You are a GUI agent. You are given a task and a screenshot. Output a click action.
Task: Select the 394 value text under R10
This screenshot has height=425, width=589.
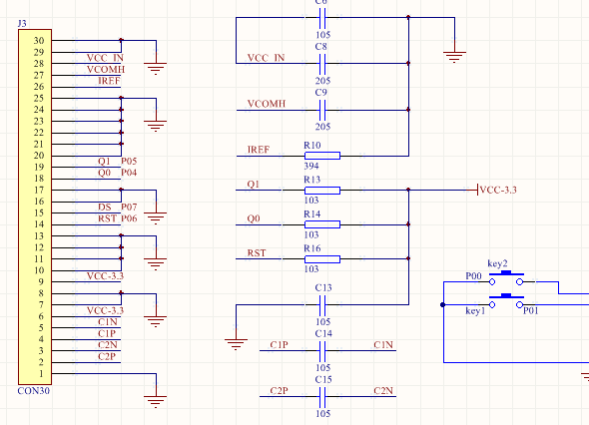[311, 166]
